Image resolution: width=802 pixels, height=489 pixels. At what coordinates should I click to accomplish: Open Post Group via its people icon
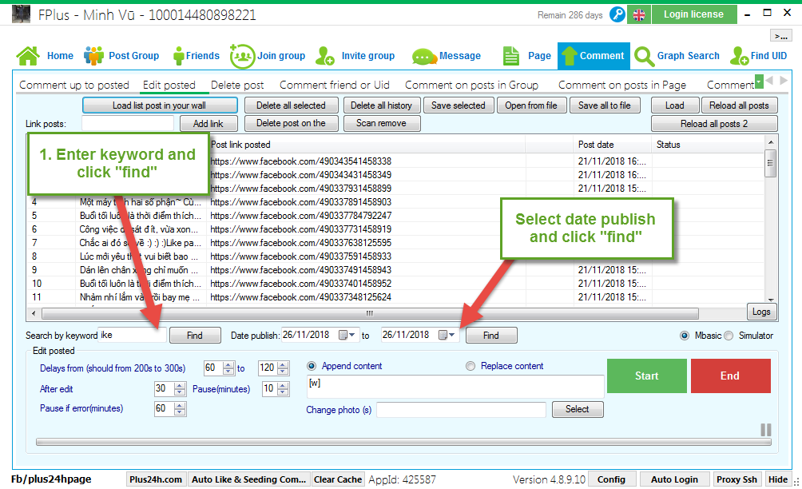[93, 56]
